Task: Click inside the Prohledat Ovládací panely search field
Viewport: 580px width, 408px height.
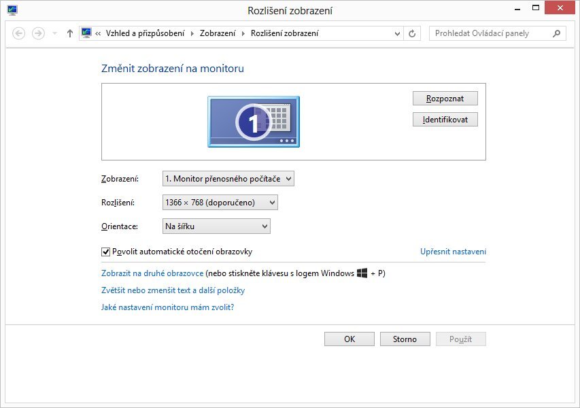Action: pyautogui.click(x=490, y=33)
